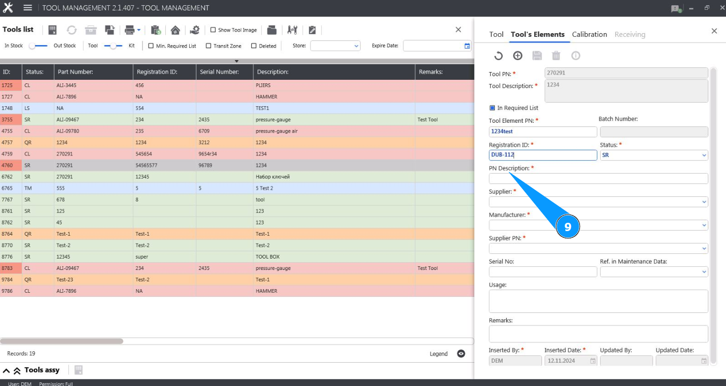Click the printer icon in the toolbar
The height and width of the screenshot is (386, 726).
point(130,30)
